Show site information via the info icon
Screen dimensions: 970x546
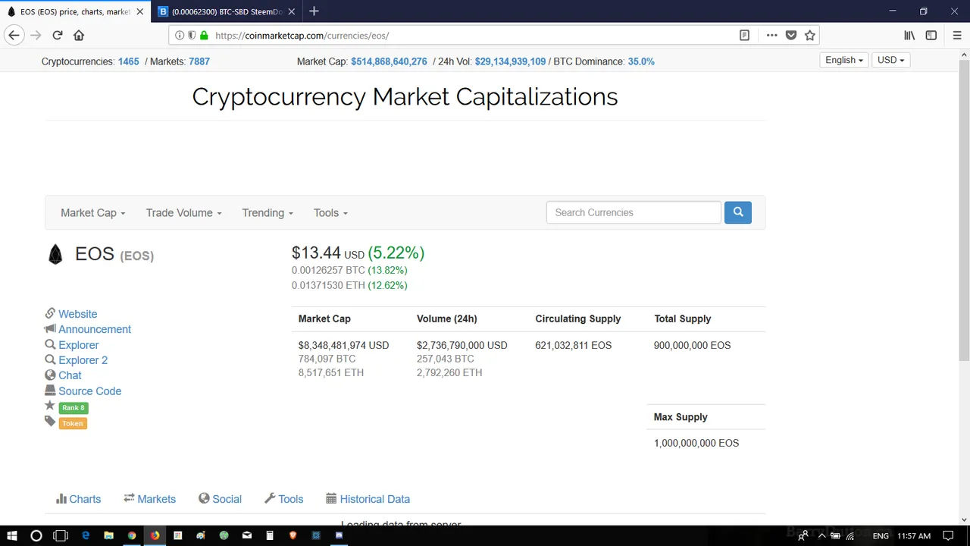pyautogui.click(x=180, y=35)
